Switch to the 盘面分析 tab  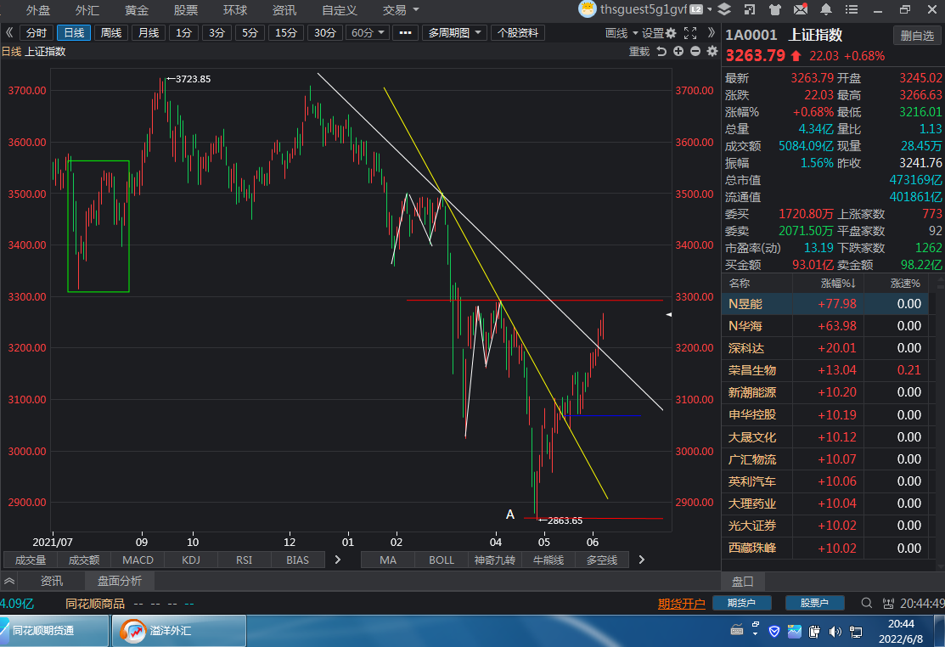pyautogui.click(x=119, y=582)
